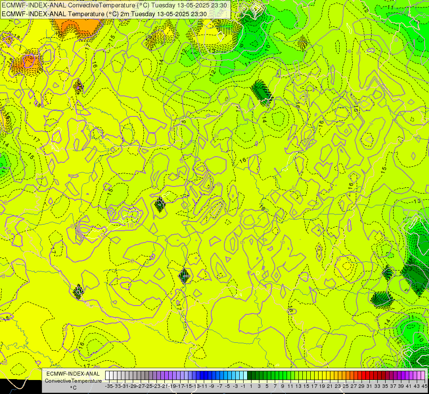
Task: Select the white legend swatch above -35
Action: point(107,376)
